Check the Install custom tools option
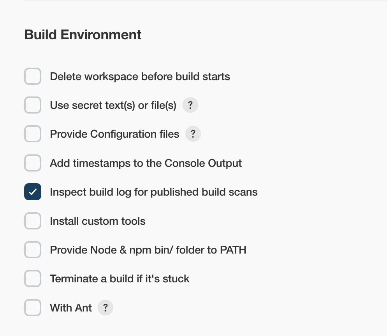 (x=33, y=221)
